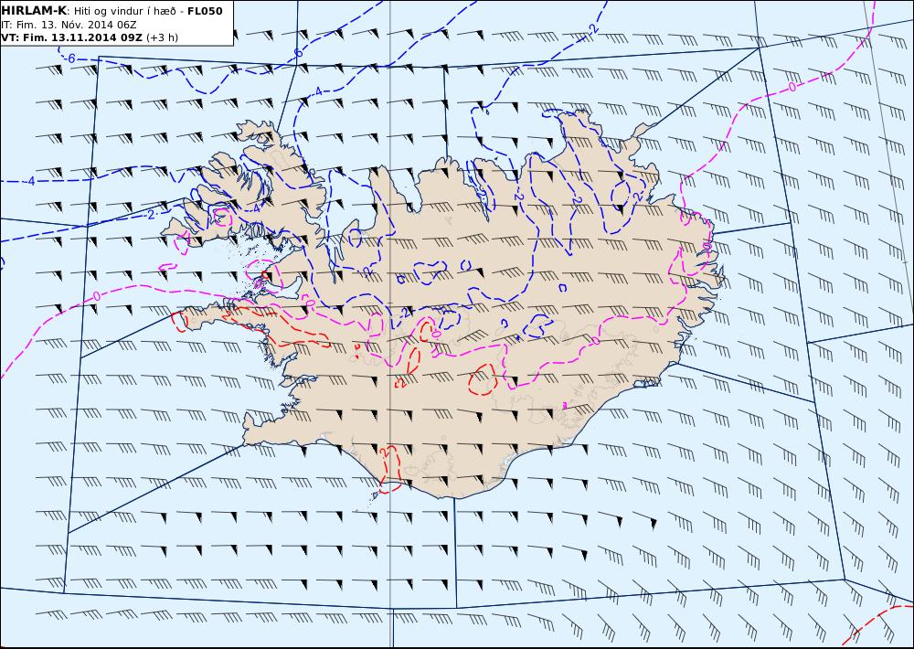Click the magenta '0' label over the sea west of Iceland
The height and width of the screenshot is (649, 914).
tap(96, 297)
